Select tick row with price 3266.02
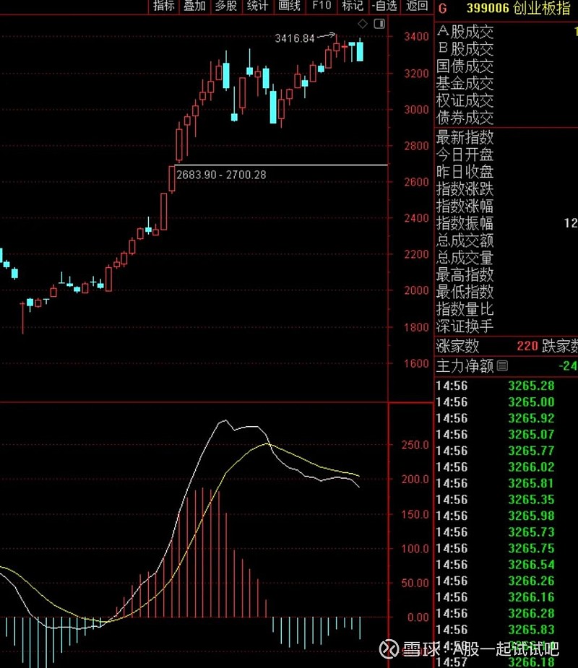This screenshot has height=668, width=578. click(x=506, y=467)
